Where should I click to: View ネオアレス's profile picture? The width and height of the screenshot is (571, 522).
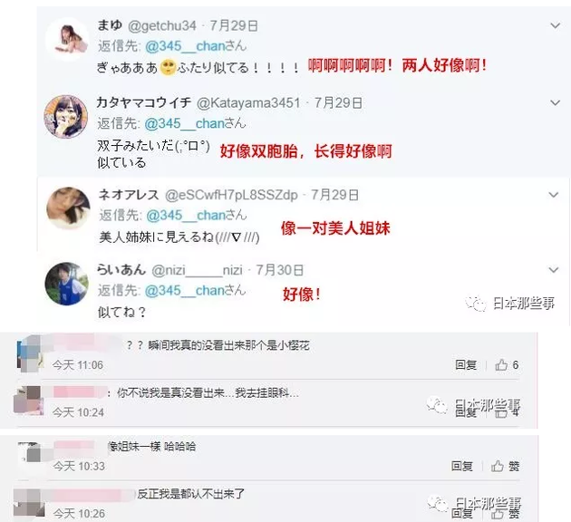[x=69, y=208]
